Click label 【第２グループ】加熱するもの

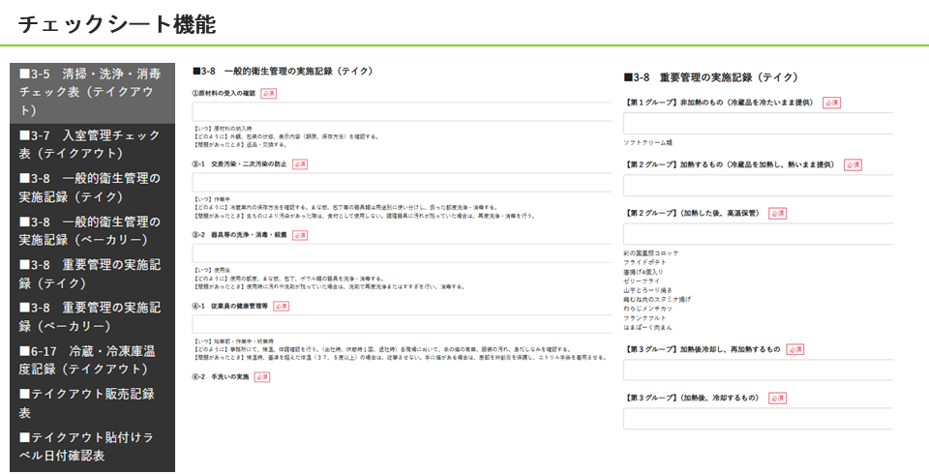(x=731, y=164)
